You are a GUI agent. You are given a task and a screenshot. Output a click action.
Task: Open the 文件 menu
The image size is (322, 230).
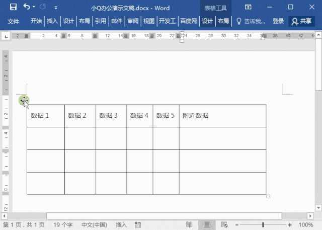14,21
